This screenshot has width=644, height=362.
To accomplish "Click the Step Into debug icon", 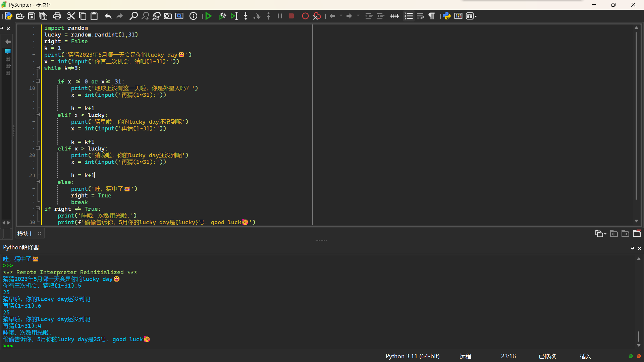I will coord(246,16).
